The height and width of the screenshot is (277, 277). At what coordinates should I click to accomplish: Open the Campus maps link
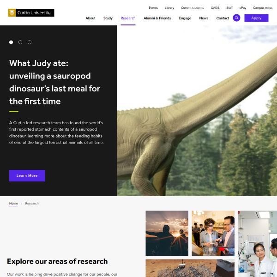pyautogui.click(x=263, y=8)
